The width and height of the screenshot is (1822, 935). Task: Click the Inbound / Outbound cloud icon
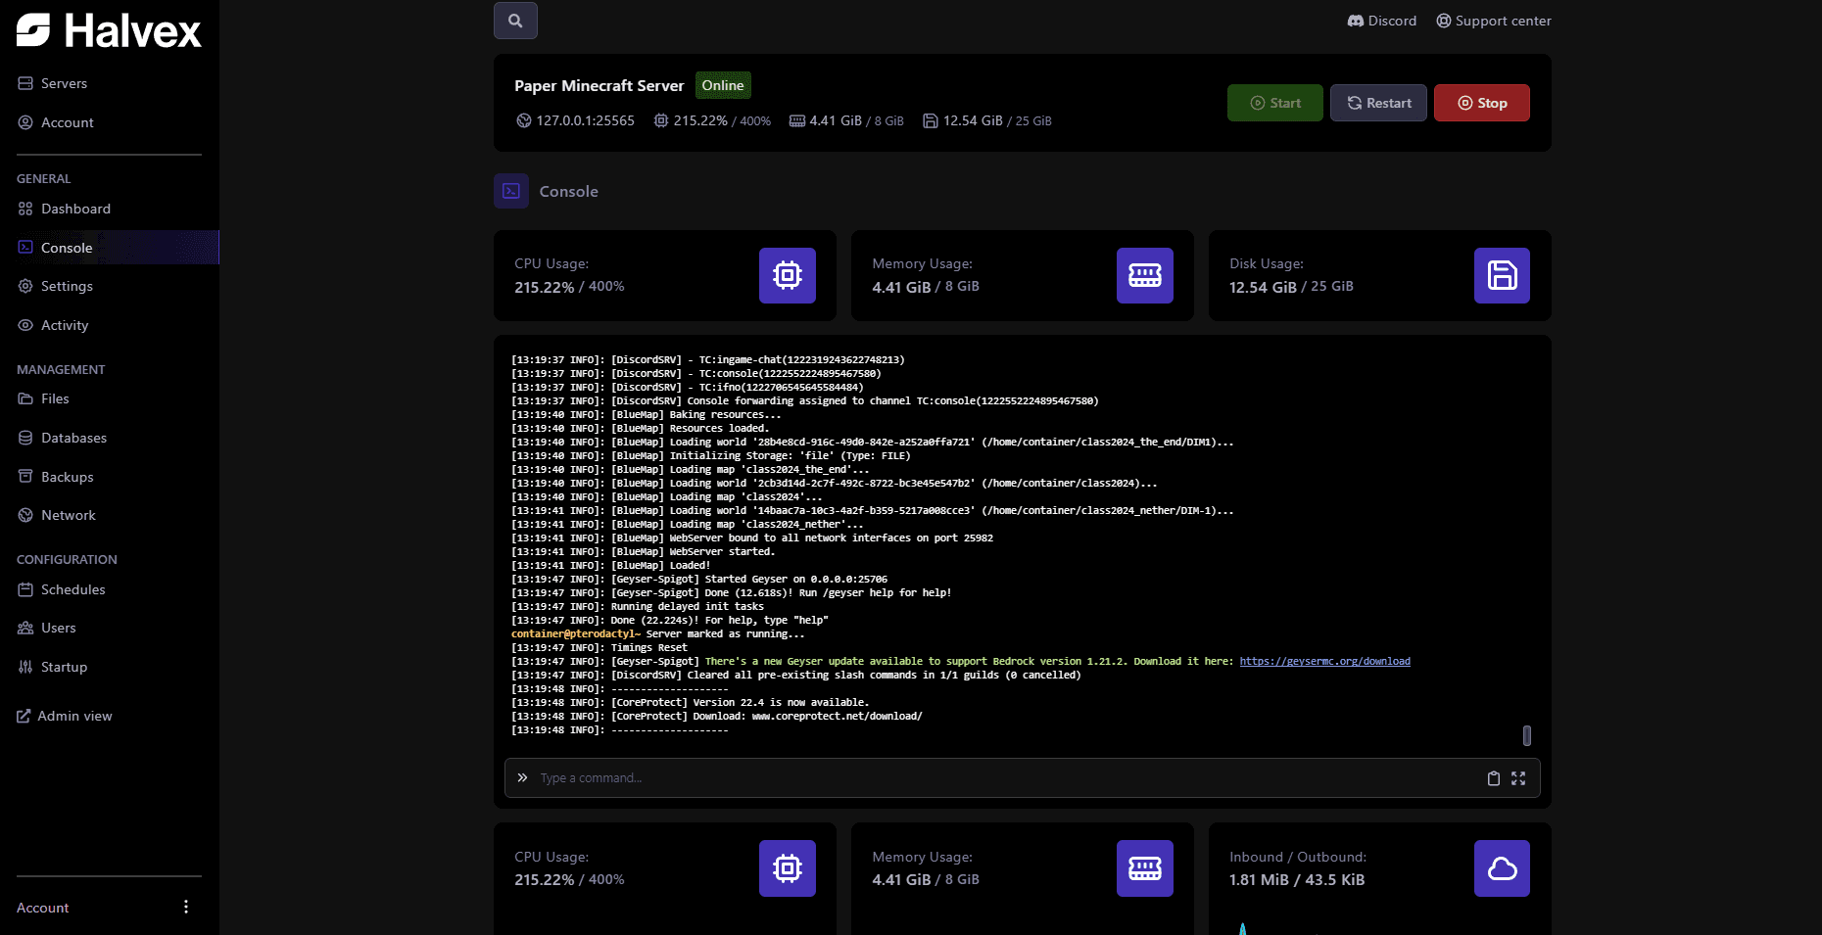point(1503,868)
